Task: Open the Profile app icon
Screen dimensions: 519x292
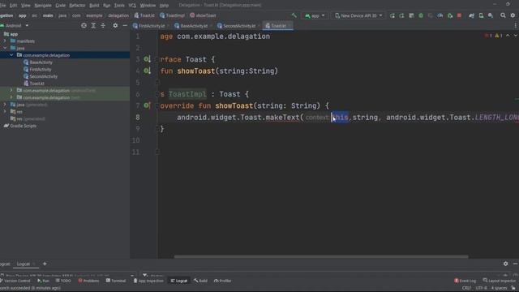Action: click(x=440, y=15)
